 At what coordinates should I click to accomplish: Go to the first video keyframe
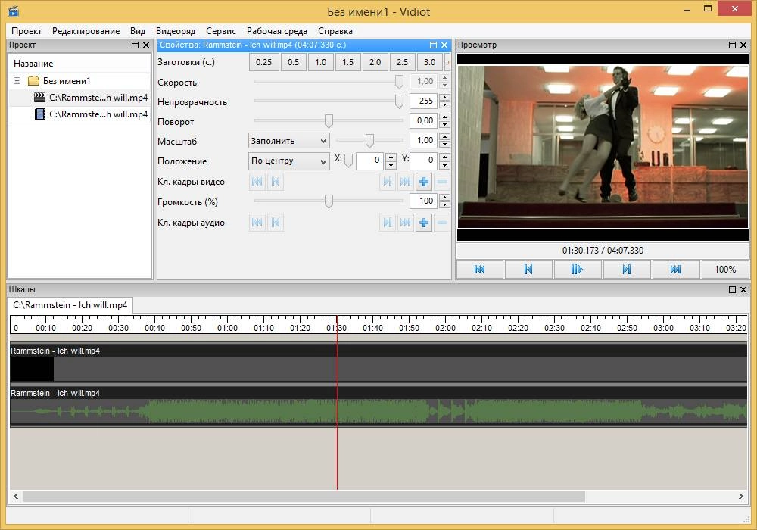(257, 182)
